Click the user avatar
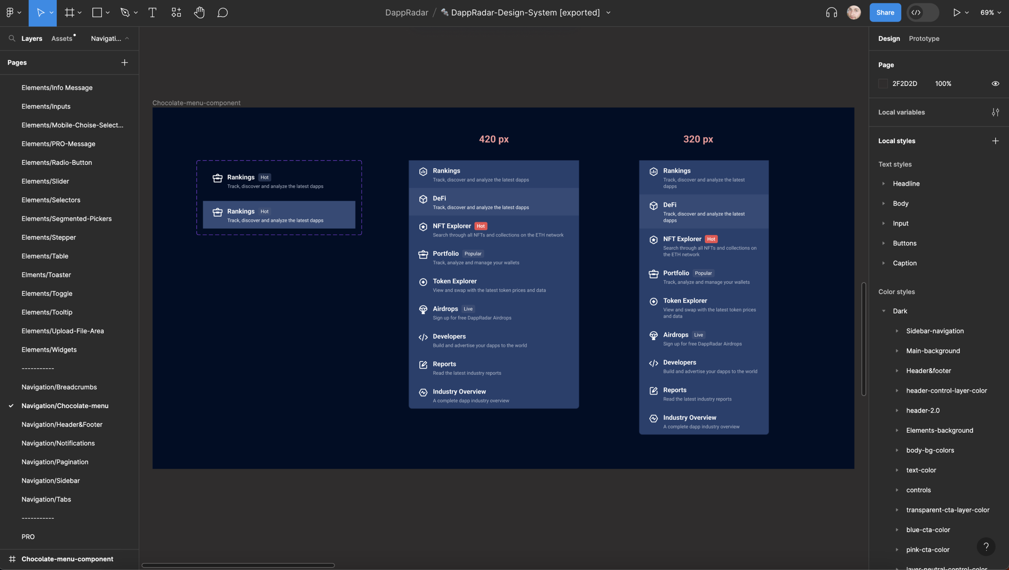 click(x=854, y=13)
